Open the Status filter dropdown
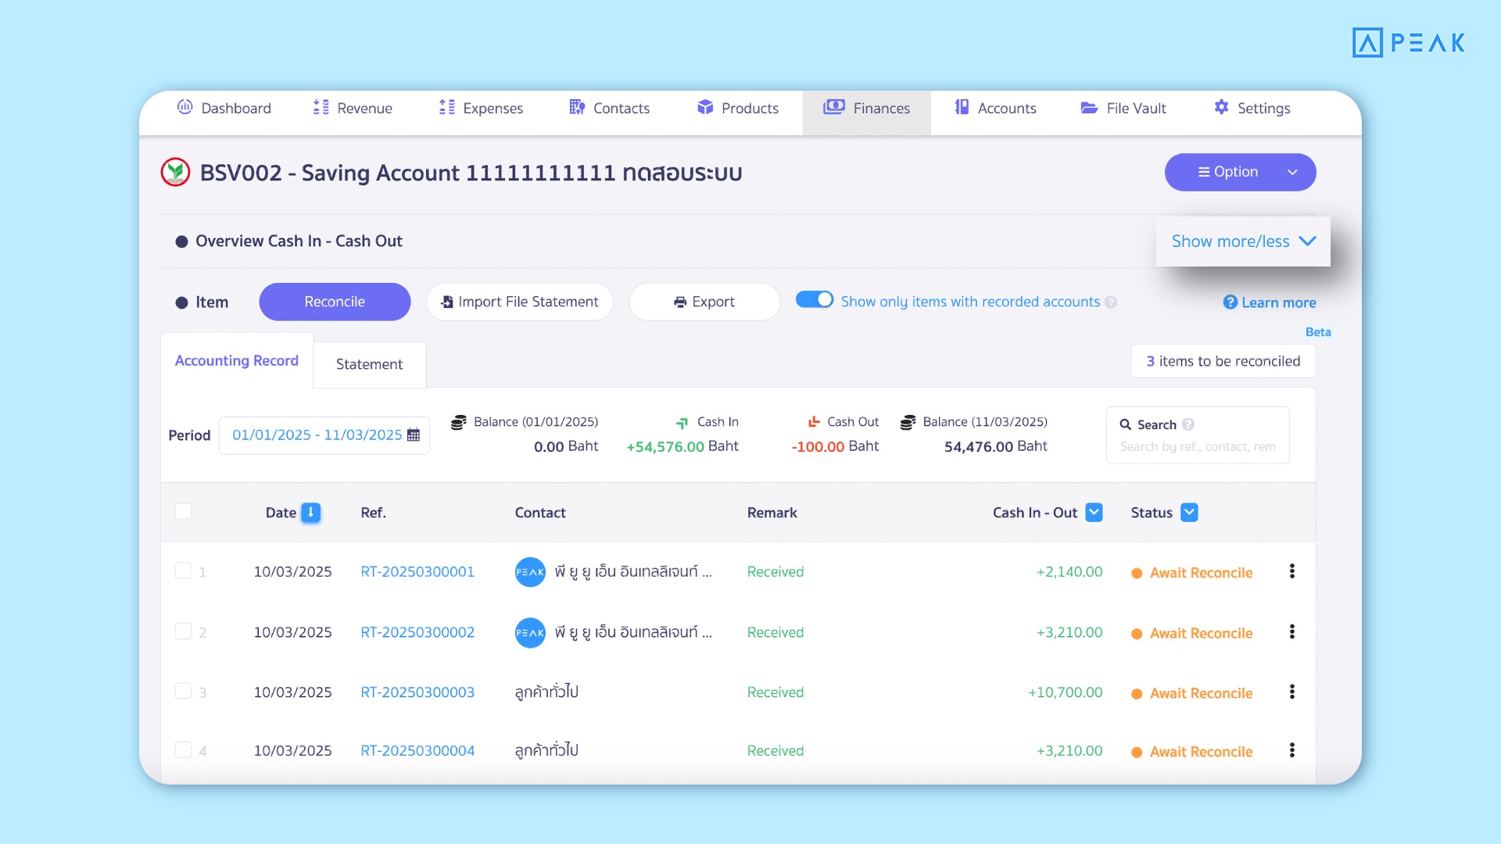Image resolution: width=1501 pixels, height=844 pixels. (1189, 513)
